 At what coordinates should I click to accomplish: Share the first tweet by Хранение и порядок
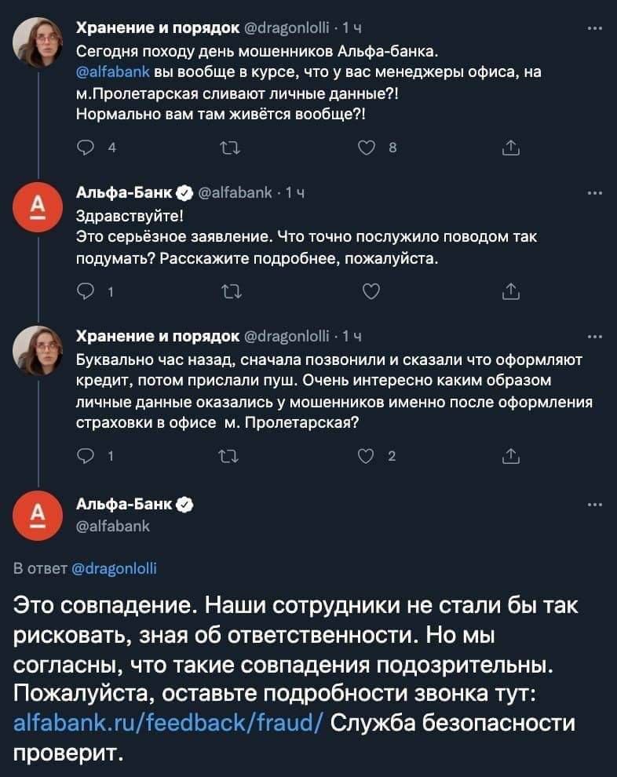511,148
